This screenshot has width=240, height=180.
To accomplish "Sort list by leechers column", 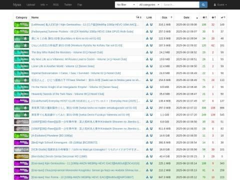I will tap(213, 17).
